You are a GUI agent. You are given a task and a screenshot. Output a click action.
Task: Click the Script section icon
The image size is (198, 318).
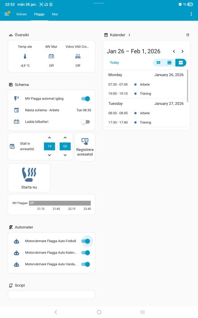(11, 285)
